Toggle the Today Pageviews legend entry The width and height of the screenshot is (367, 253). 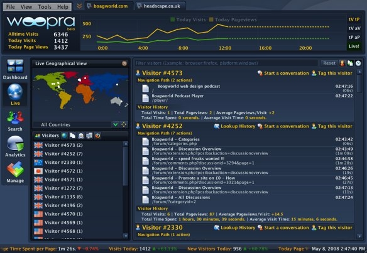233,20
